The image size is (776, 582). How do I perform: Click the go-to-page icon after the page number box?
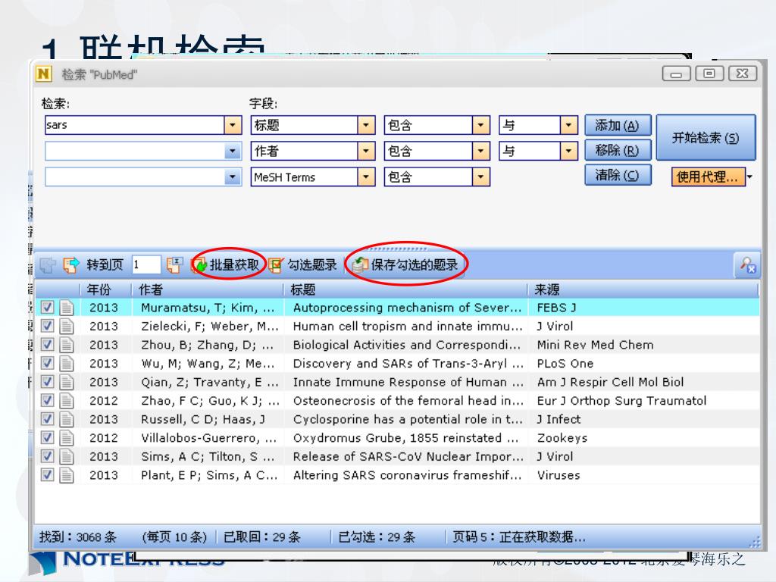click(x=174, y=264)
